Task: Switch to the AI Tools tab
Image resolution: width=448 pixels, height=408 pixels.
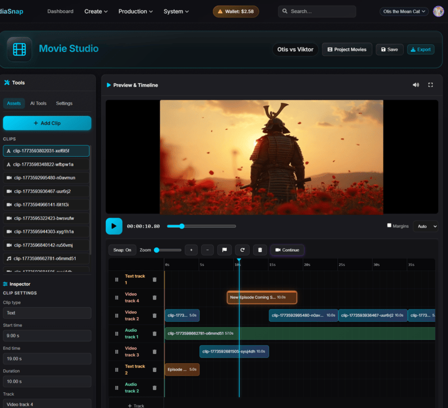Action: click(x=38, y=103)
